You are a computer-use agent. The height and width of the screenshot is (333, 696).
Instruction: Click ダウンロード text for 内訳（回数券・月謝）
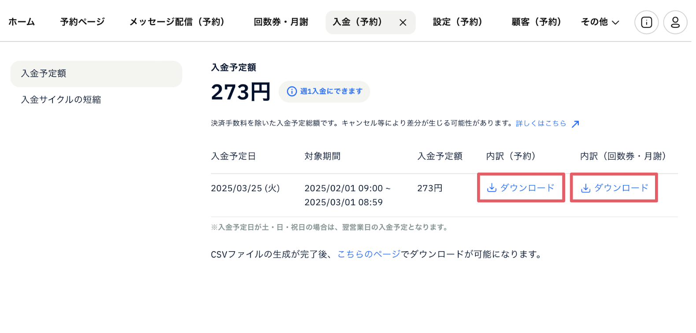coord(621,188)
